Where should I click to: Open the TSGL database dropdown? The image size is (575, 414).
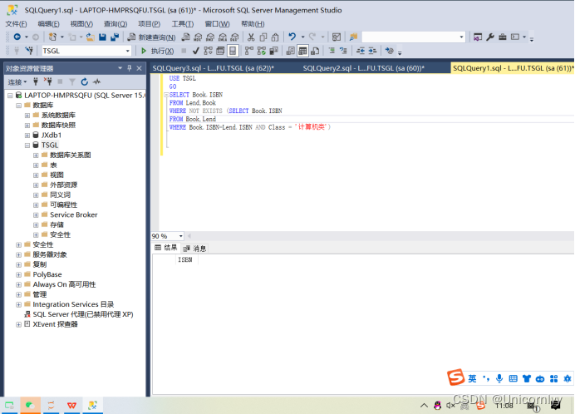127,51
